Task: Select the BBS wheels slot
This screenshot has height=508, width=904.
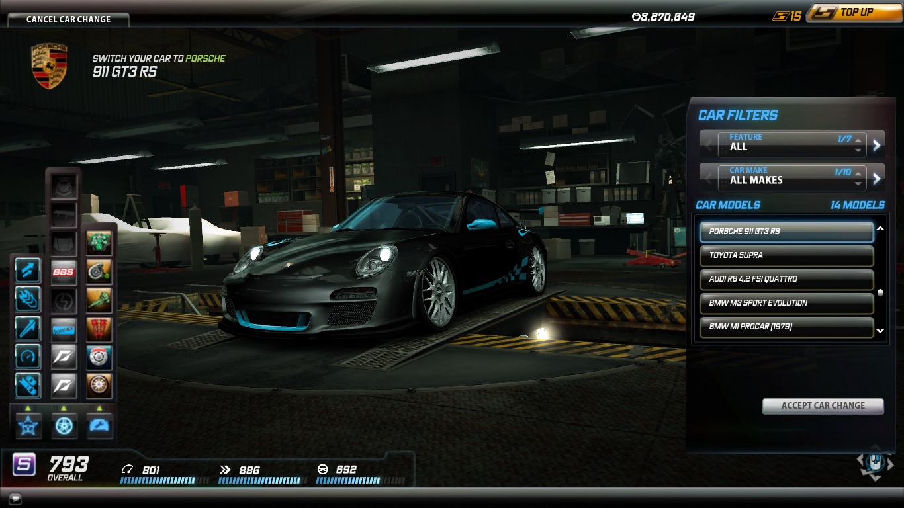Action: click(x=64, y=272)
